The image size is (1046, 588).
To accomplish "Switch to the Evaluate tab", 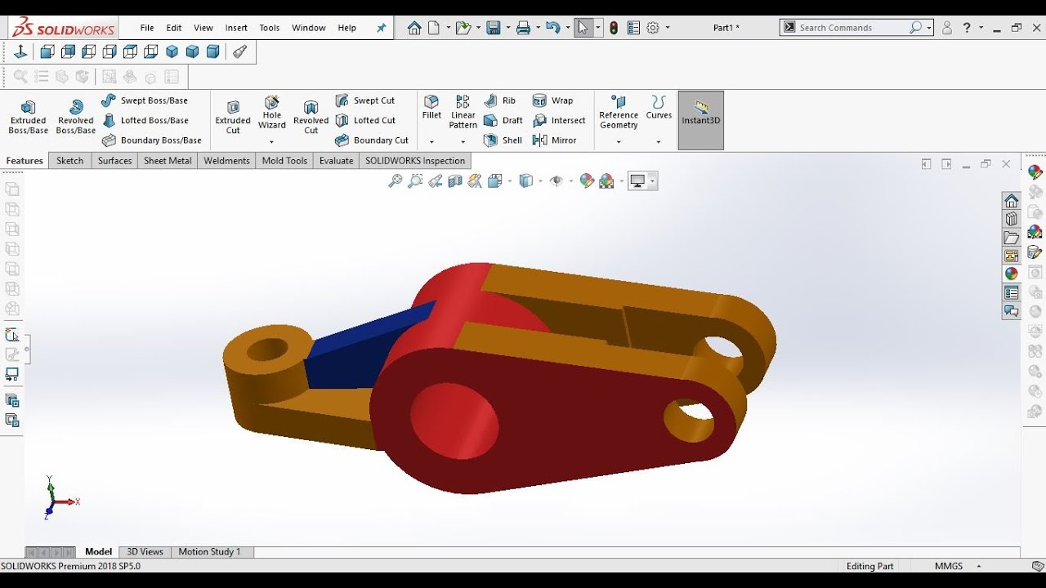I will [336, 161].
